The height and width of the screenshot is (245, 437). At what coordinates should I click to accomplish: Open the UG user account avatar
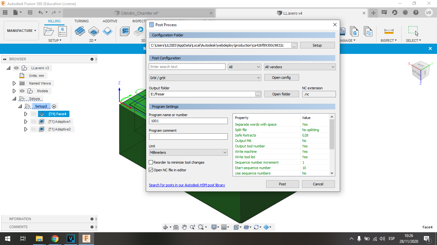point(429,13)
